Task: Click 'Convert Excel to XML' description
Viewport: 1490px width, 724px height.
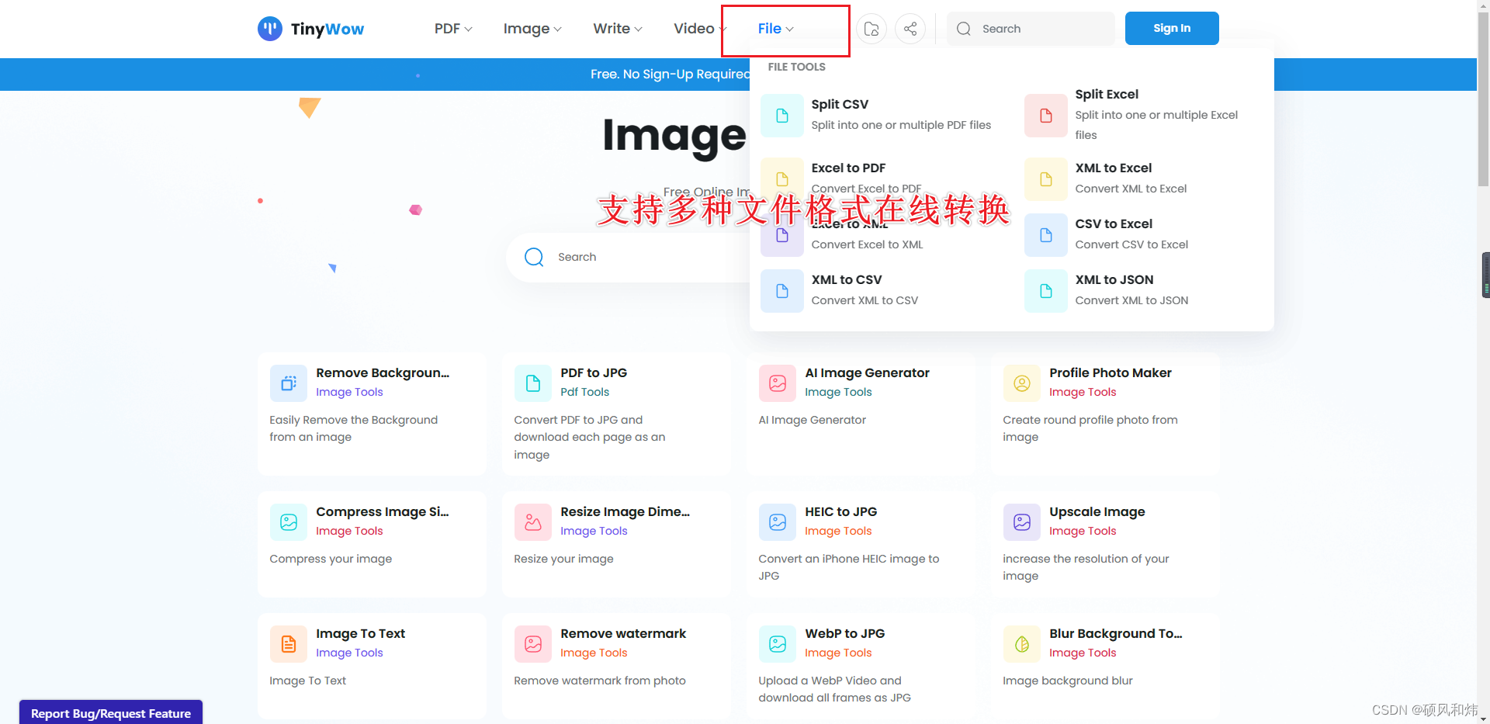Action: pos(867,245)
